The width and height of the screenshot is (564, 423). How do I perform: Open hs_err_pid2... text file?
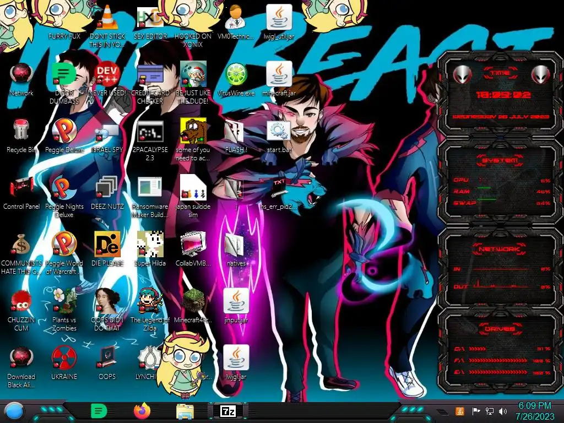pos(279,187)
